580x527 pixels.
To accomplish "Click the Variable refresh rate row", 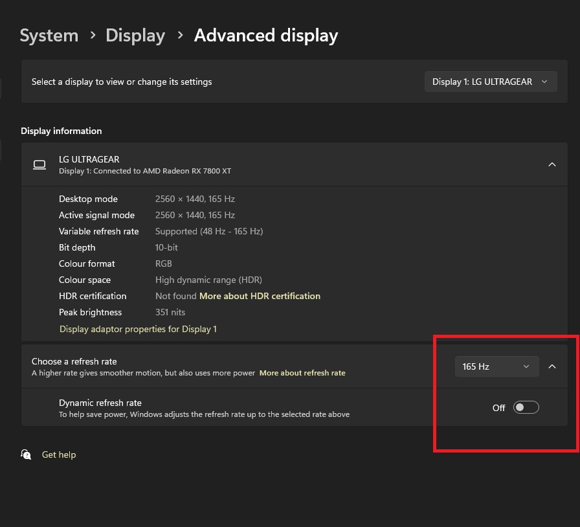I will point(98,231).
